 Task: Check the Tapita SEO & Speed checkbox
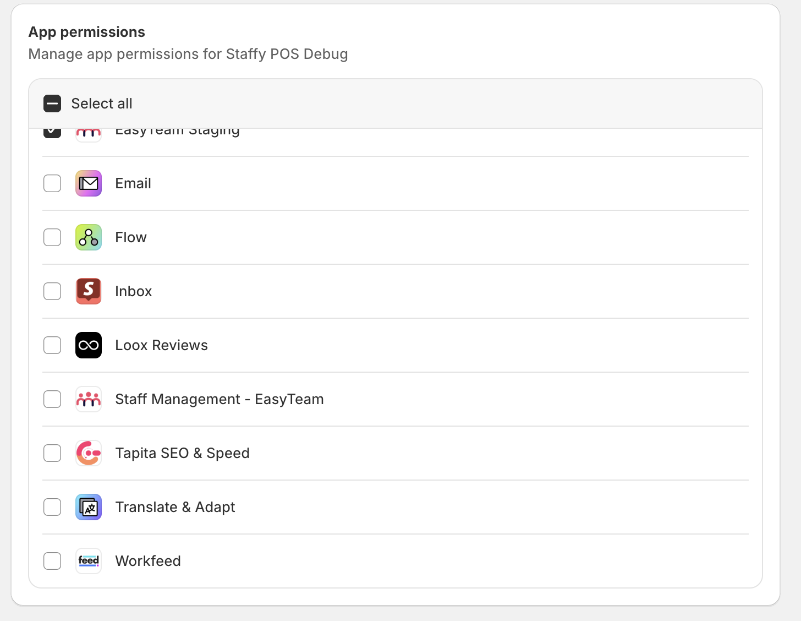[x=52, y=453]
